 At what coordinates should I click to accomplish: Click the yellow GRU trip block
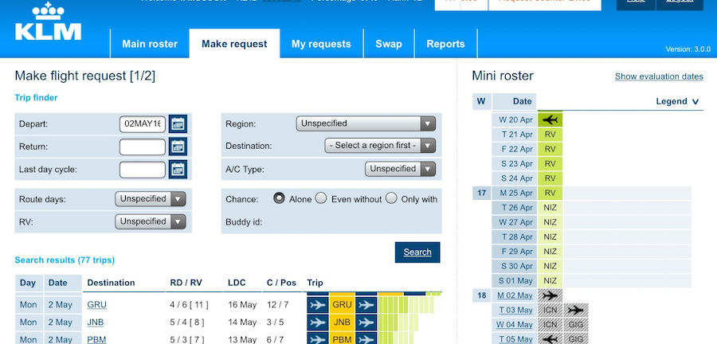tap(342, 304)
